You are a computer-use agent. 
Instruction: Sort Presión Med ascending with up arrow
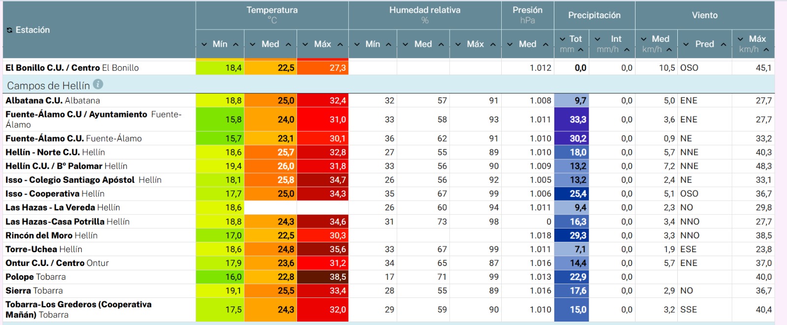point(545,44)
